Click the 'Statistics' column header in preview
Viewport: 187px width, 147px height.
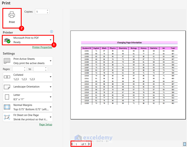pos(154,48)
